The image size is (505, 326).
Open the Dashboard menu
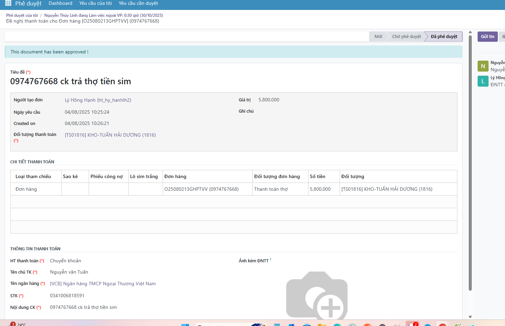pos(60,3)
